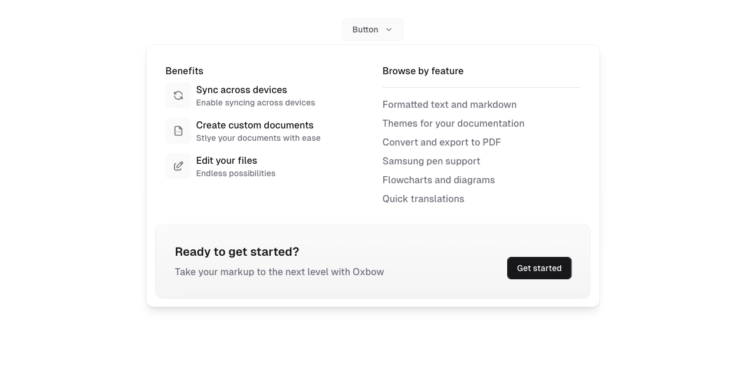Open Formatted text and markdown link
The image size is (746, 383).
(449, 104)
